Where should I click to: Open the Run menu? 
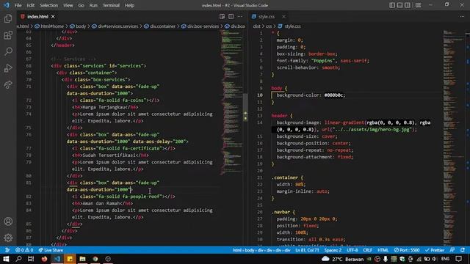93,5
